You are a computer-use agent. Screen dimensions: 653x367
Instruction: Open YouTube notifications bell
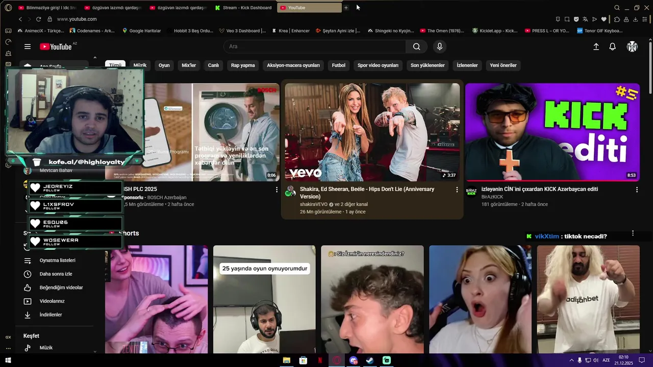click(613, 46)
